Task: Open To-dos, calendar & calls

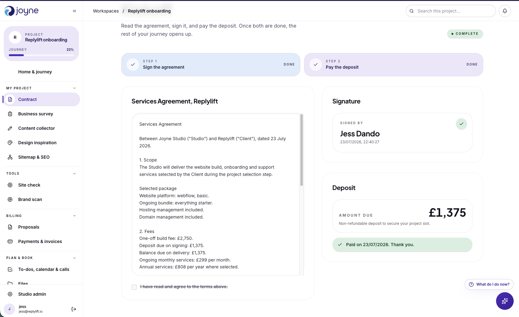Action: [41, 269]
